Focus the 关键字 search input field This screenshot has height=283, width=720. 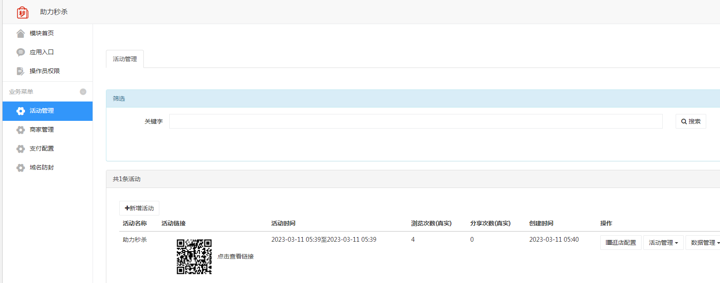point(416,121)
